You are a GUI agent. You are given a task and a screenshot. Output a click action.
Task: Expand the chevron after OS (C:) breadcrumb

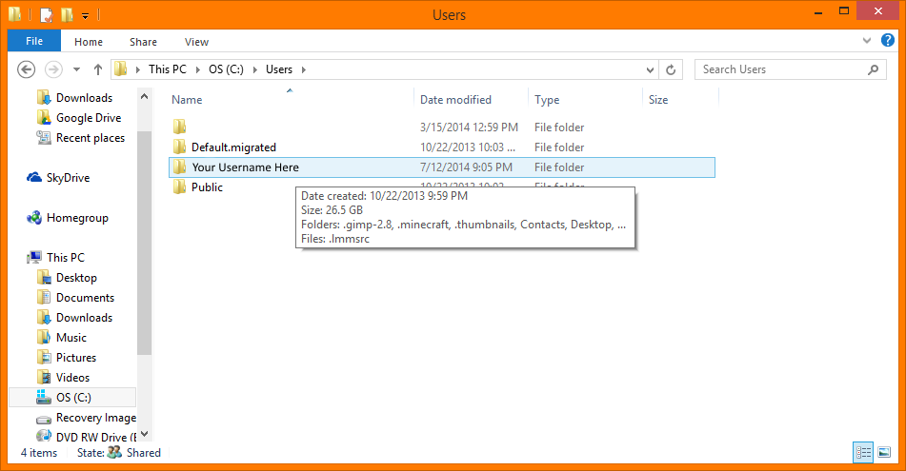click(x=254, y=69)
